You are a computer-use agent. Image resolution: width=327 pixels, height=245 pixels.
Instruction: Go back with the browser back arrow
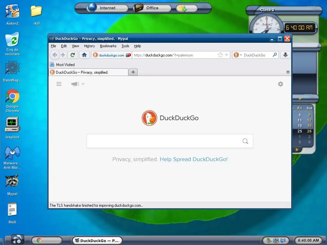(x=55, y=55)
